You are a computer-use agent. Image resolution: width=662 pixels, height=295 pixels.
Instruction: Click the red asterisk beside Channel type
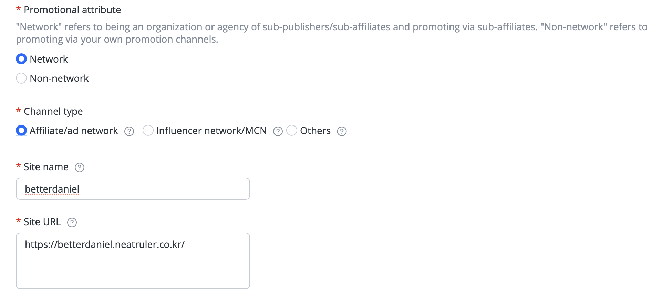pos(19,111)
